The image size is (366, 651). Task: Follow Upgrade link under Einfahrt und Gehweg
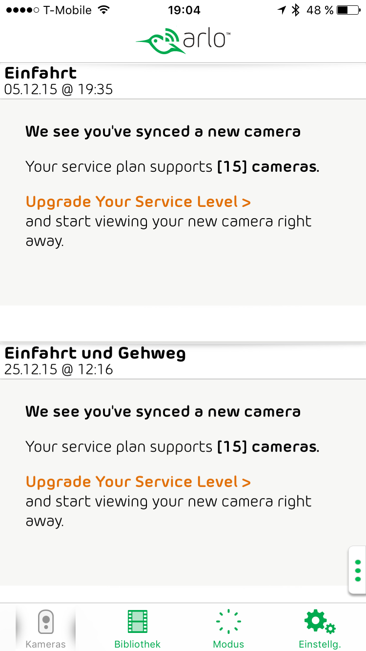pyautogui.click(x=138, y=482)
